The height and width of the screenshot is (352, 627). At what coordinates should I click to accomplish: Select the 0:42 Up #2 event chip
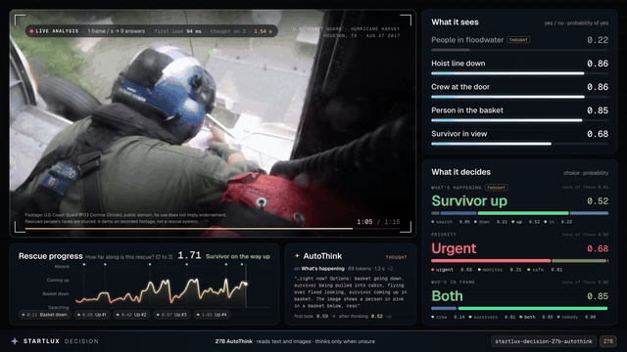pos(132,315)
